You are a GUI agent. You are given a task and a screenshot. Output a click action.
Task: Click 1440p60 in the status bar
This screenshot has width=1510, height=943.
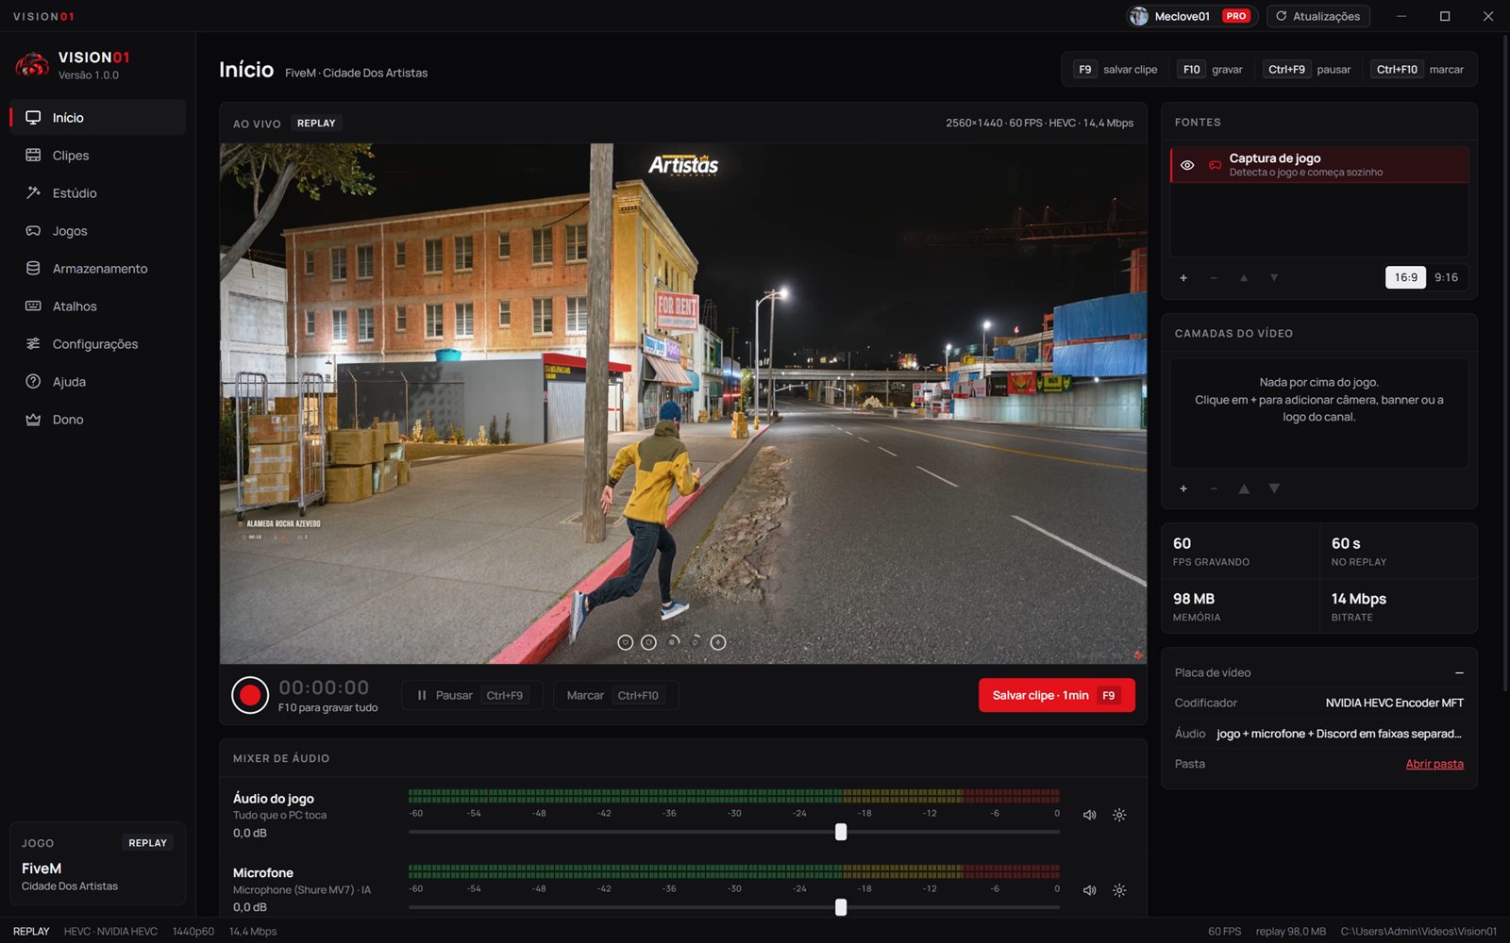pos(193,932)
